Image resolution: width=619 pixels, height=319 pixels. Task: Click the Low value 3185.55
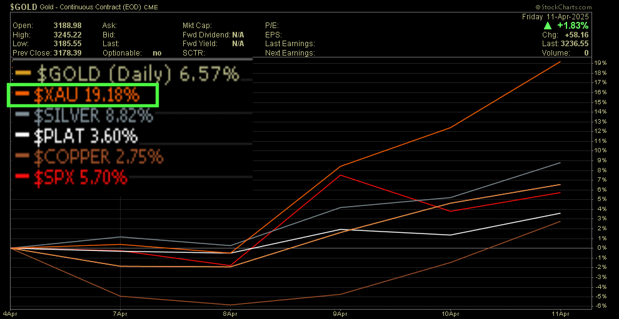coord(68,44)
